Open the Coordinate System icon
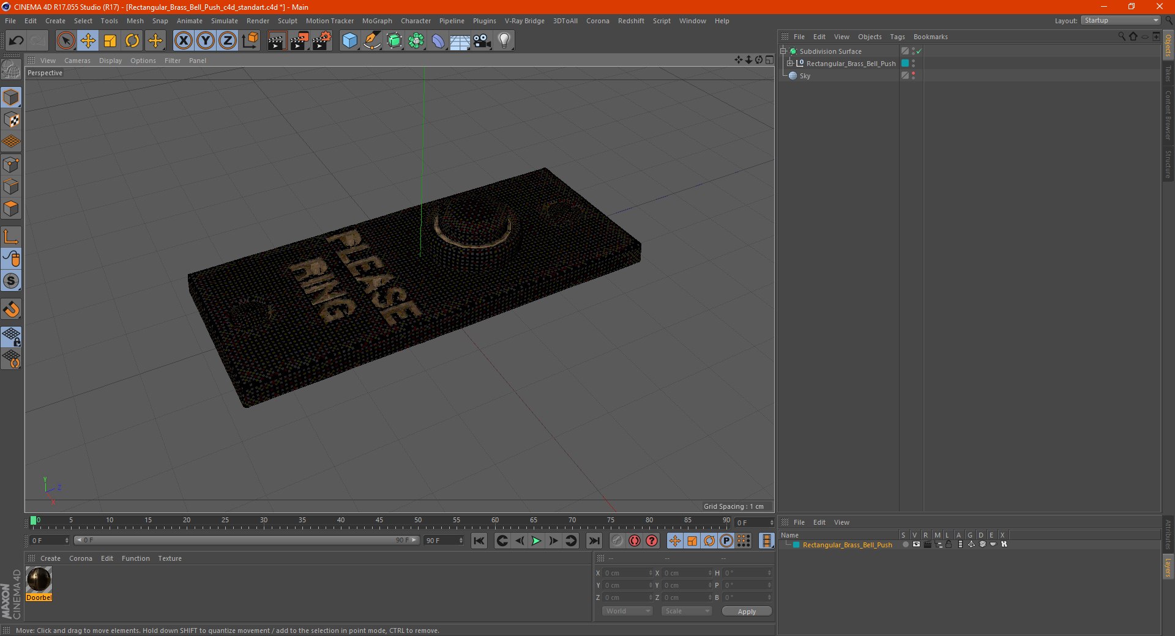 250,41
